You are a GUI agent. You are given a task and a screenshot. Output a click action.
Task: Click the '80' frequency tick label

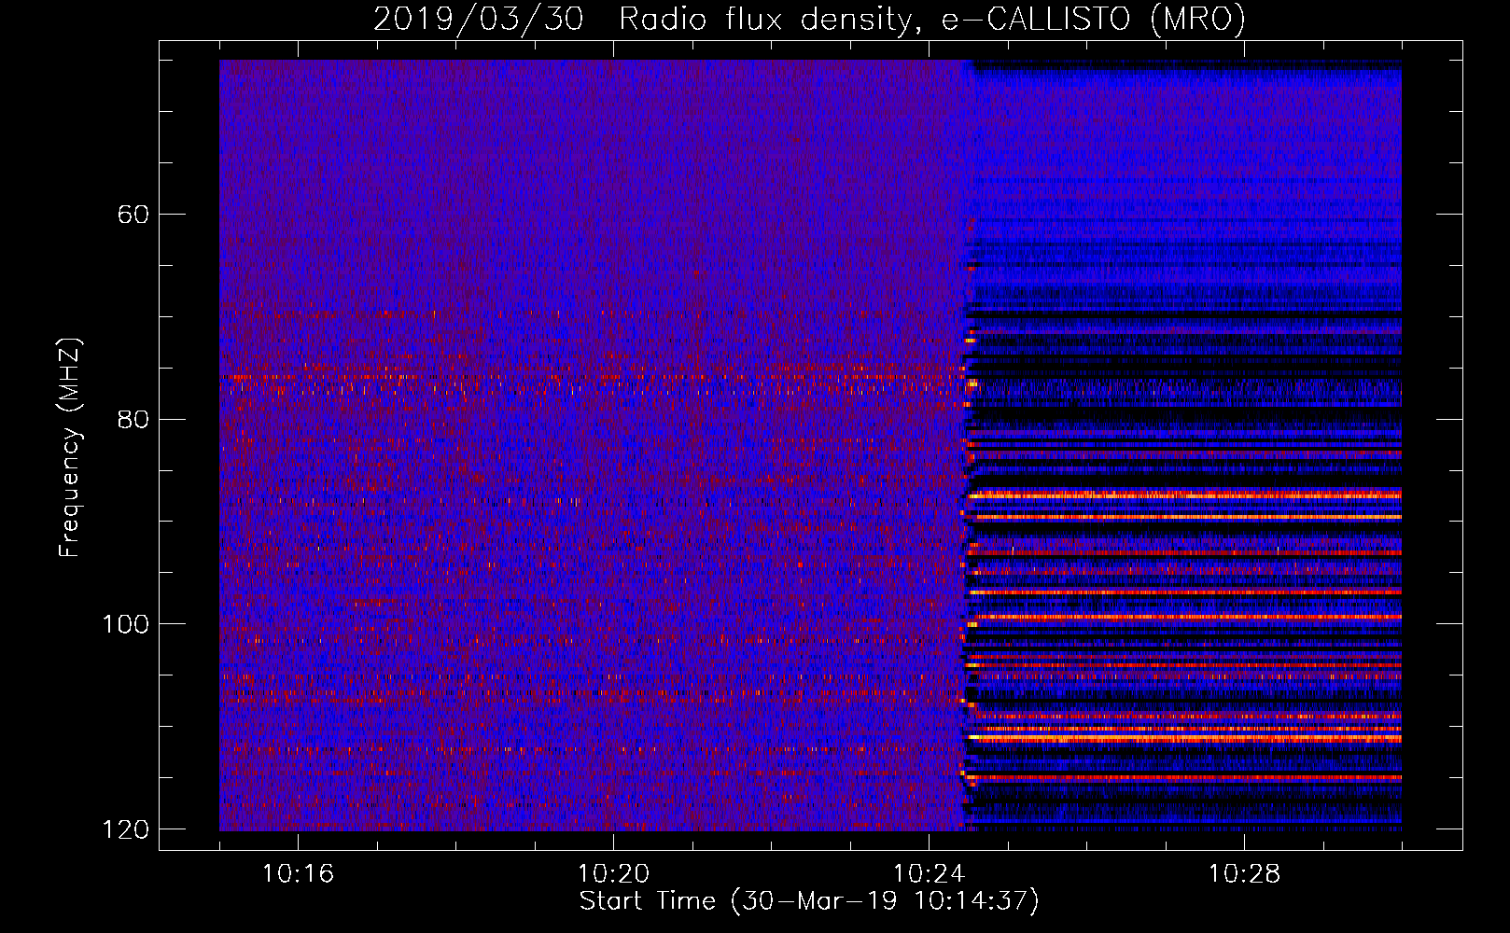pyautogui.click(x=133, y=419)
